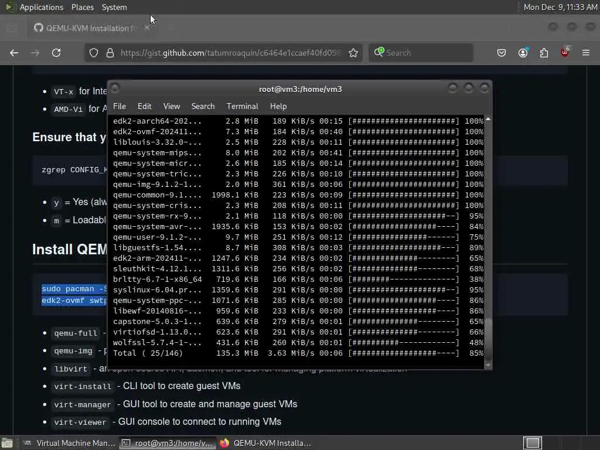Switch to QEMU-KVM Installa... Firefox taskbar item

[x=266, y=443]
